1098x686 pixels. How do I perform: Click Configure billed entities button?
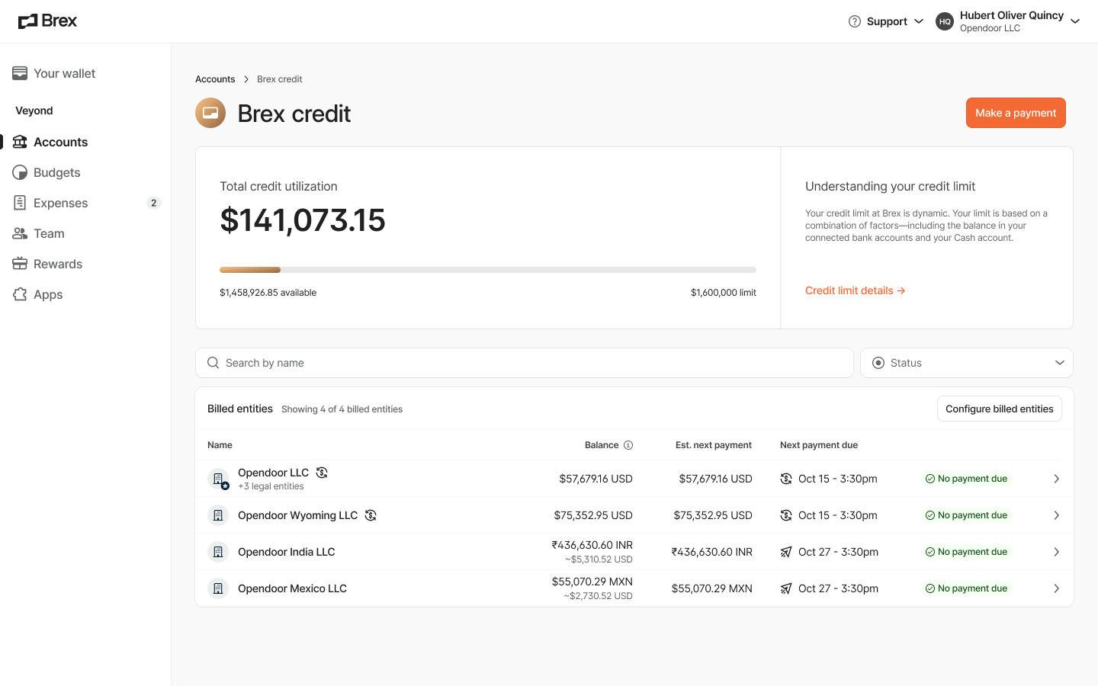(x=999, y=409)
